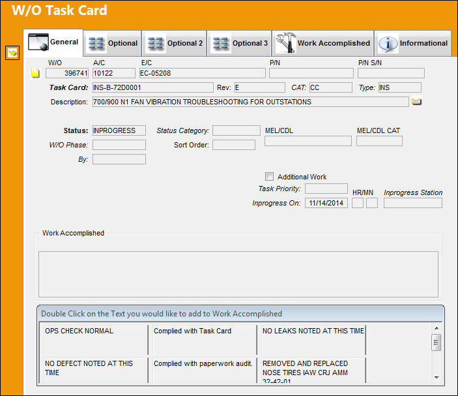The height and width of the screenshot is (396, 458).
Task: Click the scrollbar thumb in text list
Action: pos(436,343)
